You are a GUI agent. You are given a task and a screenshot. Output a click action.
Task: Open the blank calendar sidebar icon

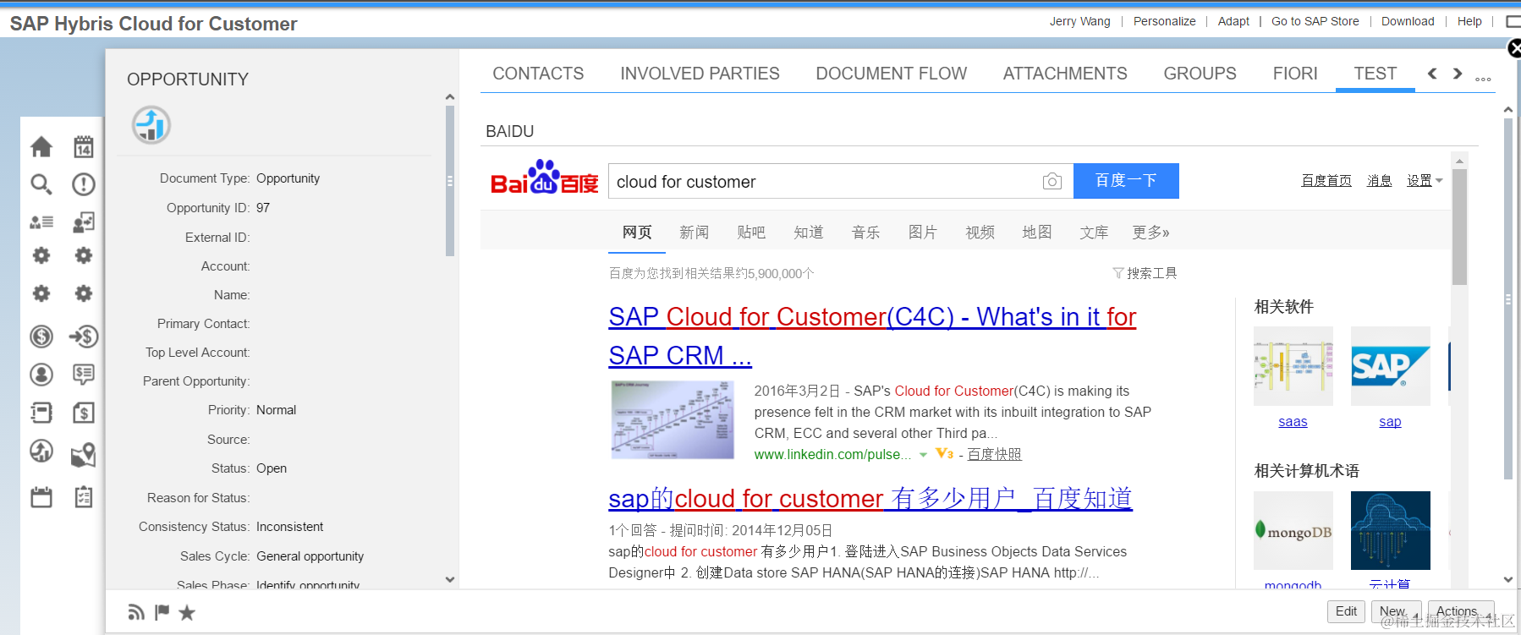[41, 497]
